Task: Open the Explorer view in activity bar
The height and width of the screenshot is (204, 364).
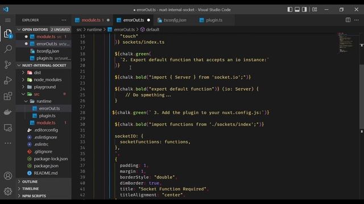Action: 8,34
